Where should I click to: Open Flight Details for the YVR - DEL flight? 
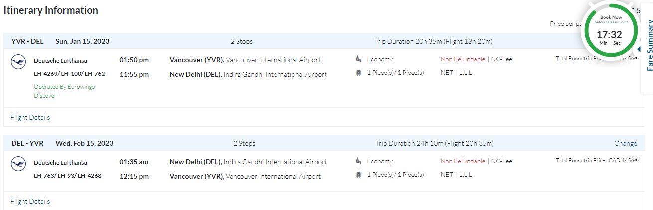[x=30, y=117]
